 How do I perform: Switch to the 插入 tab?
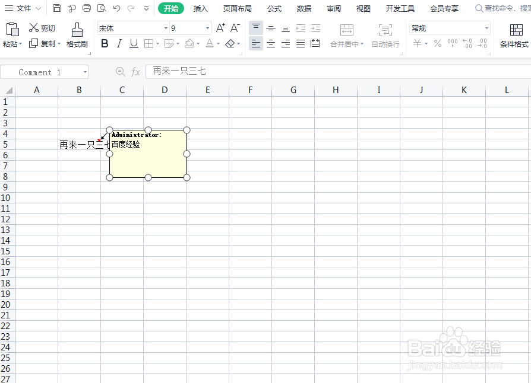click(201, 8)
